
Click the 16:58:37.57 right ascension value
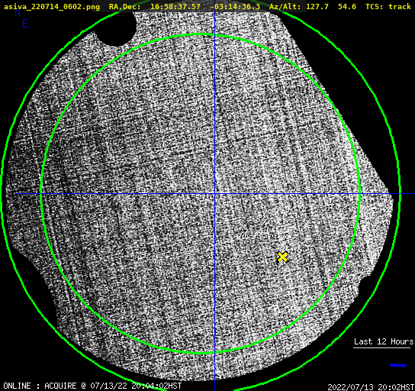pyautogui.click(x=175, y=7)
